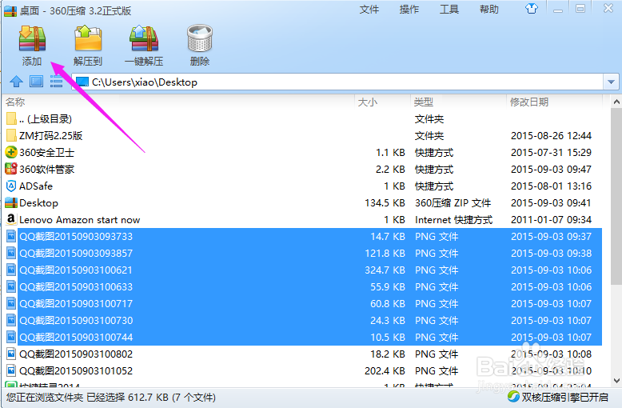Go up one folder with the blue up-arrow
This screenshot has height=408, width=622.
[16, 82]
